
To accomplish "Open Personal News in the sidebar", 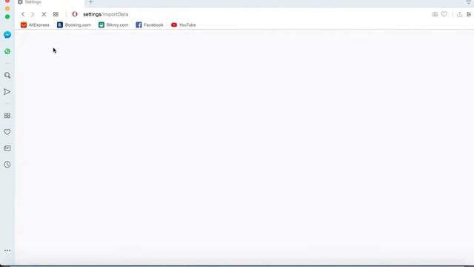I will (7, 148).
